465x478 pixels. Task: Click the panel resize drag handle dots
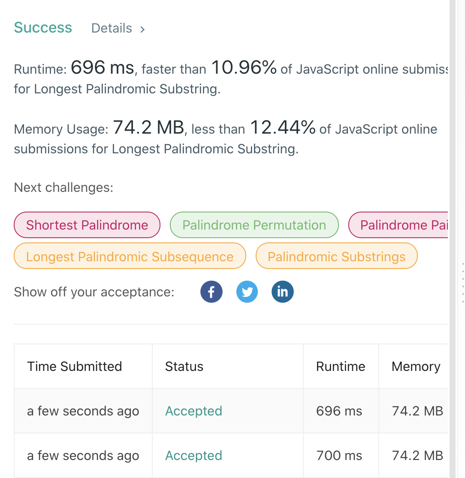pos(463,283)
